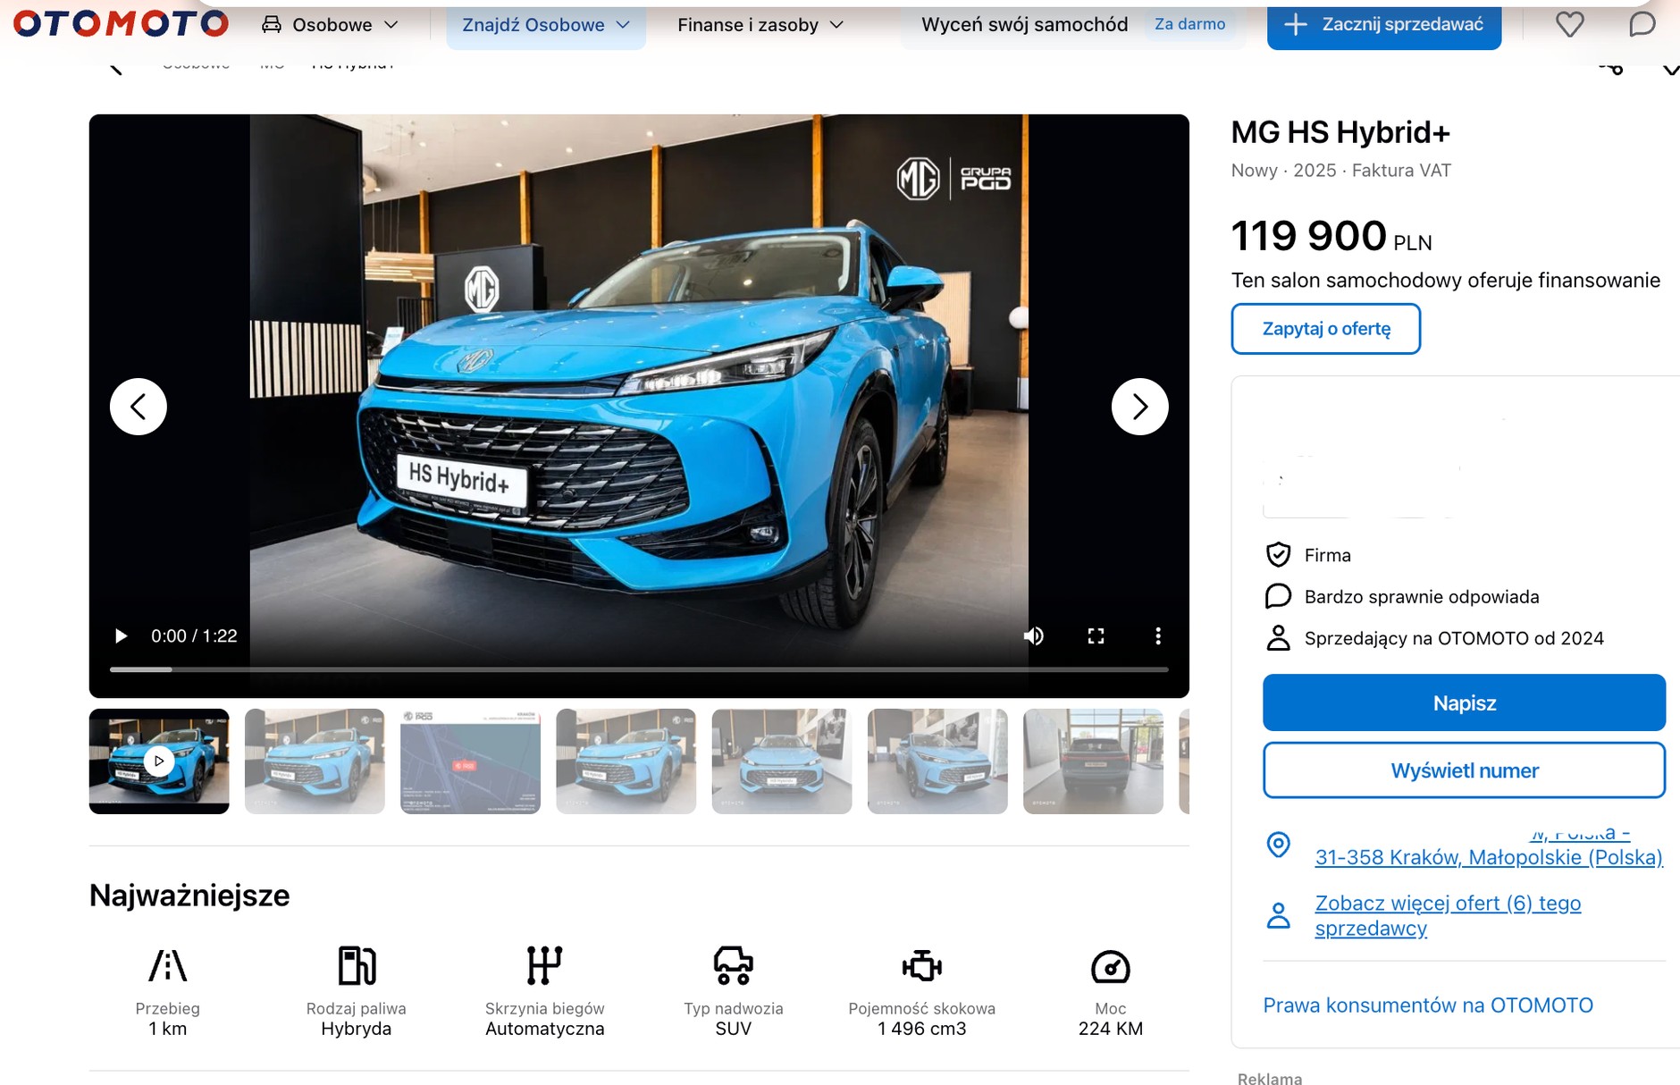This screenshot has height=1085, width=1680.
Task: Click Zapytaj o ofertę button
Action: point(1326,329)
